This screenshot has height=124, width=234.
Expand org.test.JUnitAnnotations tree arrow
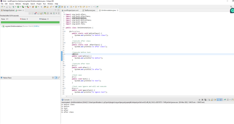click(x=1, y=26)
